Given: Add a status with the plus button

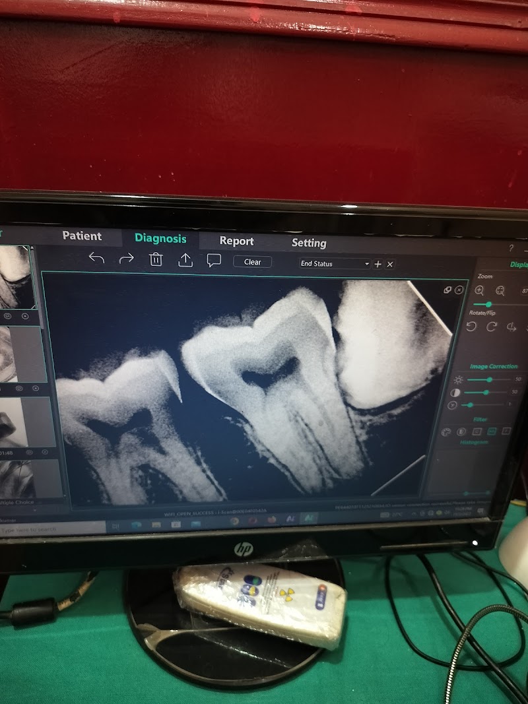Looking at the screenshot, I should point(378,264).
